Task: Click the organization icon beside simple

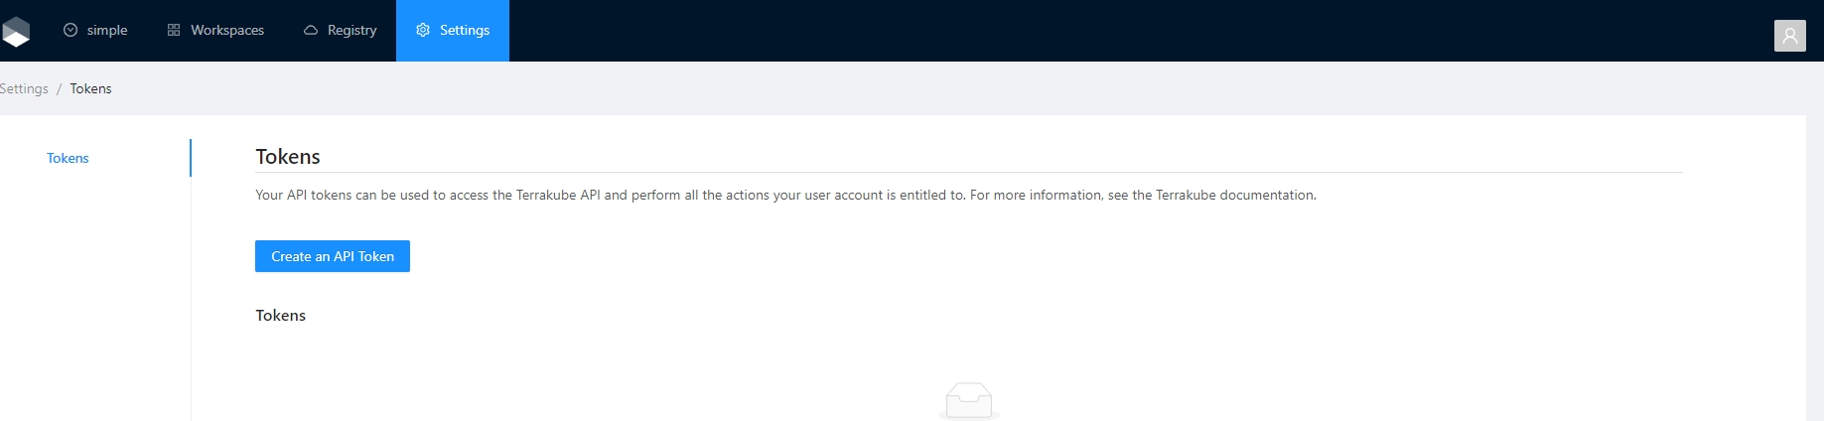Action: click(70, 31)
